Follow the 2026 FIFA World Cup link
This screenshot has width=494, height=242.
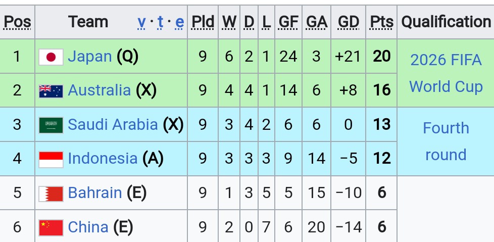446,73
